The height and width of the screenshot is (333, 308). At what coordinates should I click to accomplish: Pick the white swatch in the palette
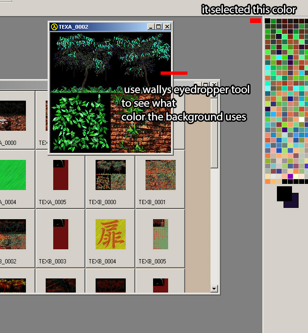(301, 119)
